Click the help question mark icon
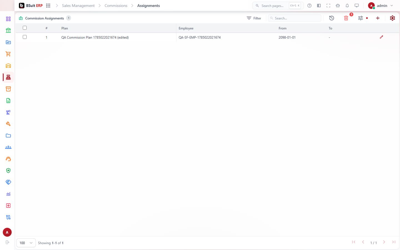Viewport: 400px width, 250px height. click(x=309, y=6)
